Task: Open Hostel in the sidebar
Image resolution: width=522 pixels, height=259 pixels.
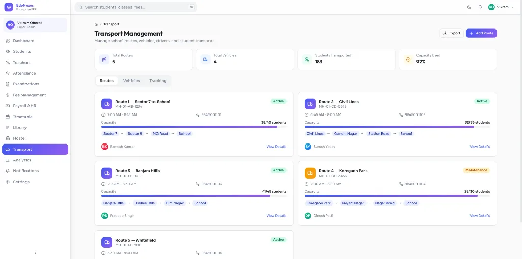Action: (x=35, y=138)
